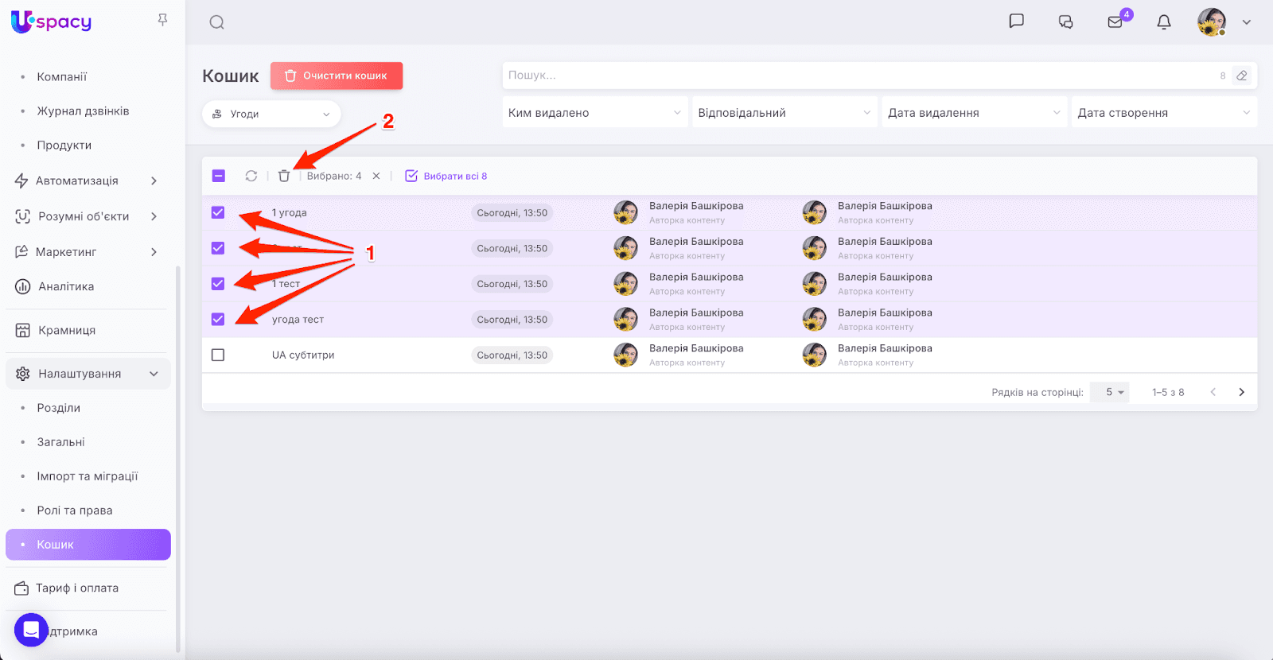Uncheck the '1 угода' row checkbox
Image resolution: width=1273 pixels, height=660 pixels.
tap(218, 212)
